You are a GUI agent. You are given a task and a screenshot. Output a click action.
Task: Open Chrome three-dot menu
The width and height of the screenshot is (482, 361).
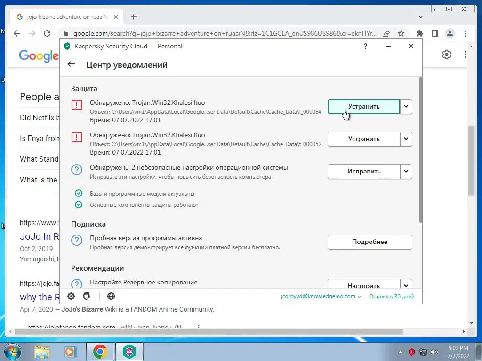tap(465, 33)
